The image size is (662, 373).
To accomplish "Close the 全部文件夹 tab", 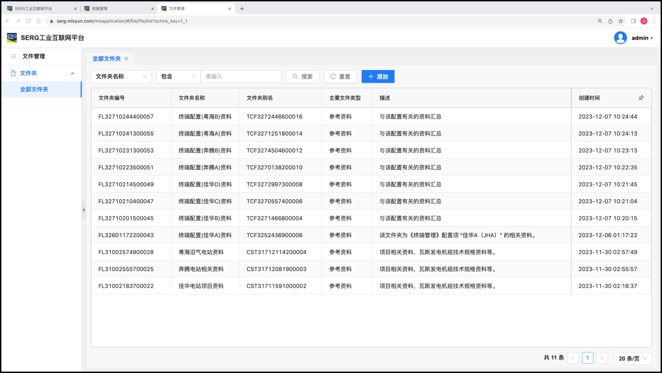I will [x=126, y=59].
